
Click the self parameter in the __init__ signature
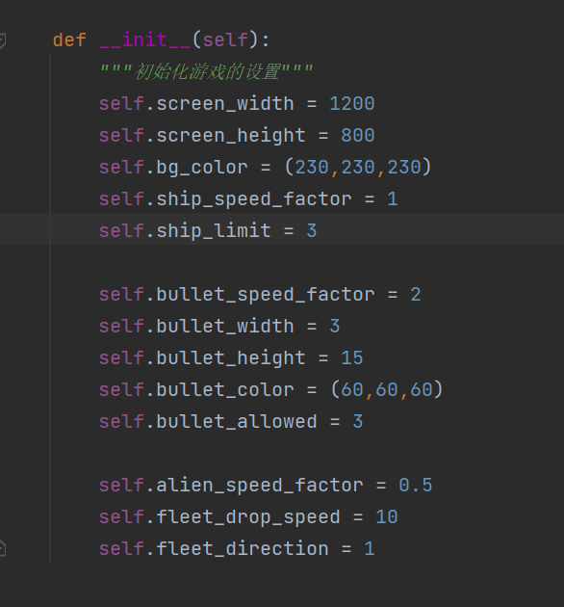(x=225, y=40)
